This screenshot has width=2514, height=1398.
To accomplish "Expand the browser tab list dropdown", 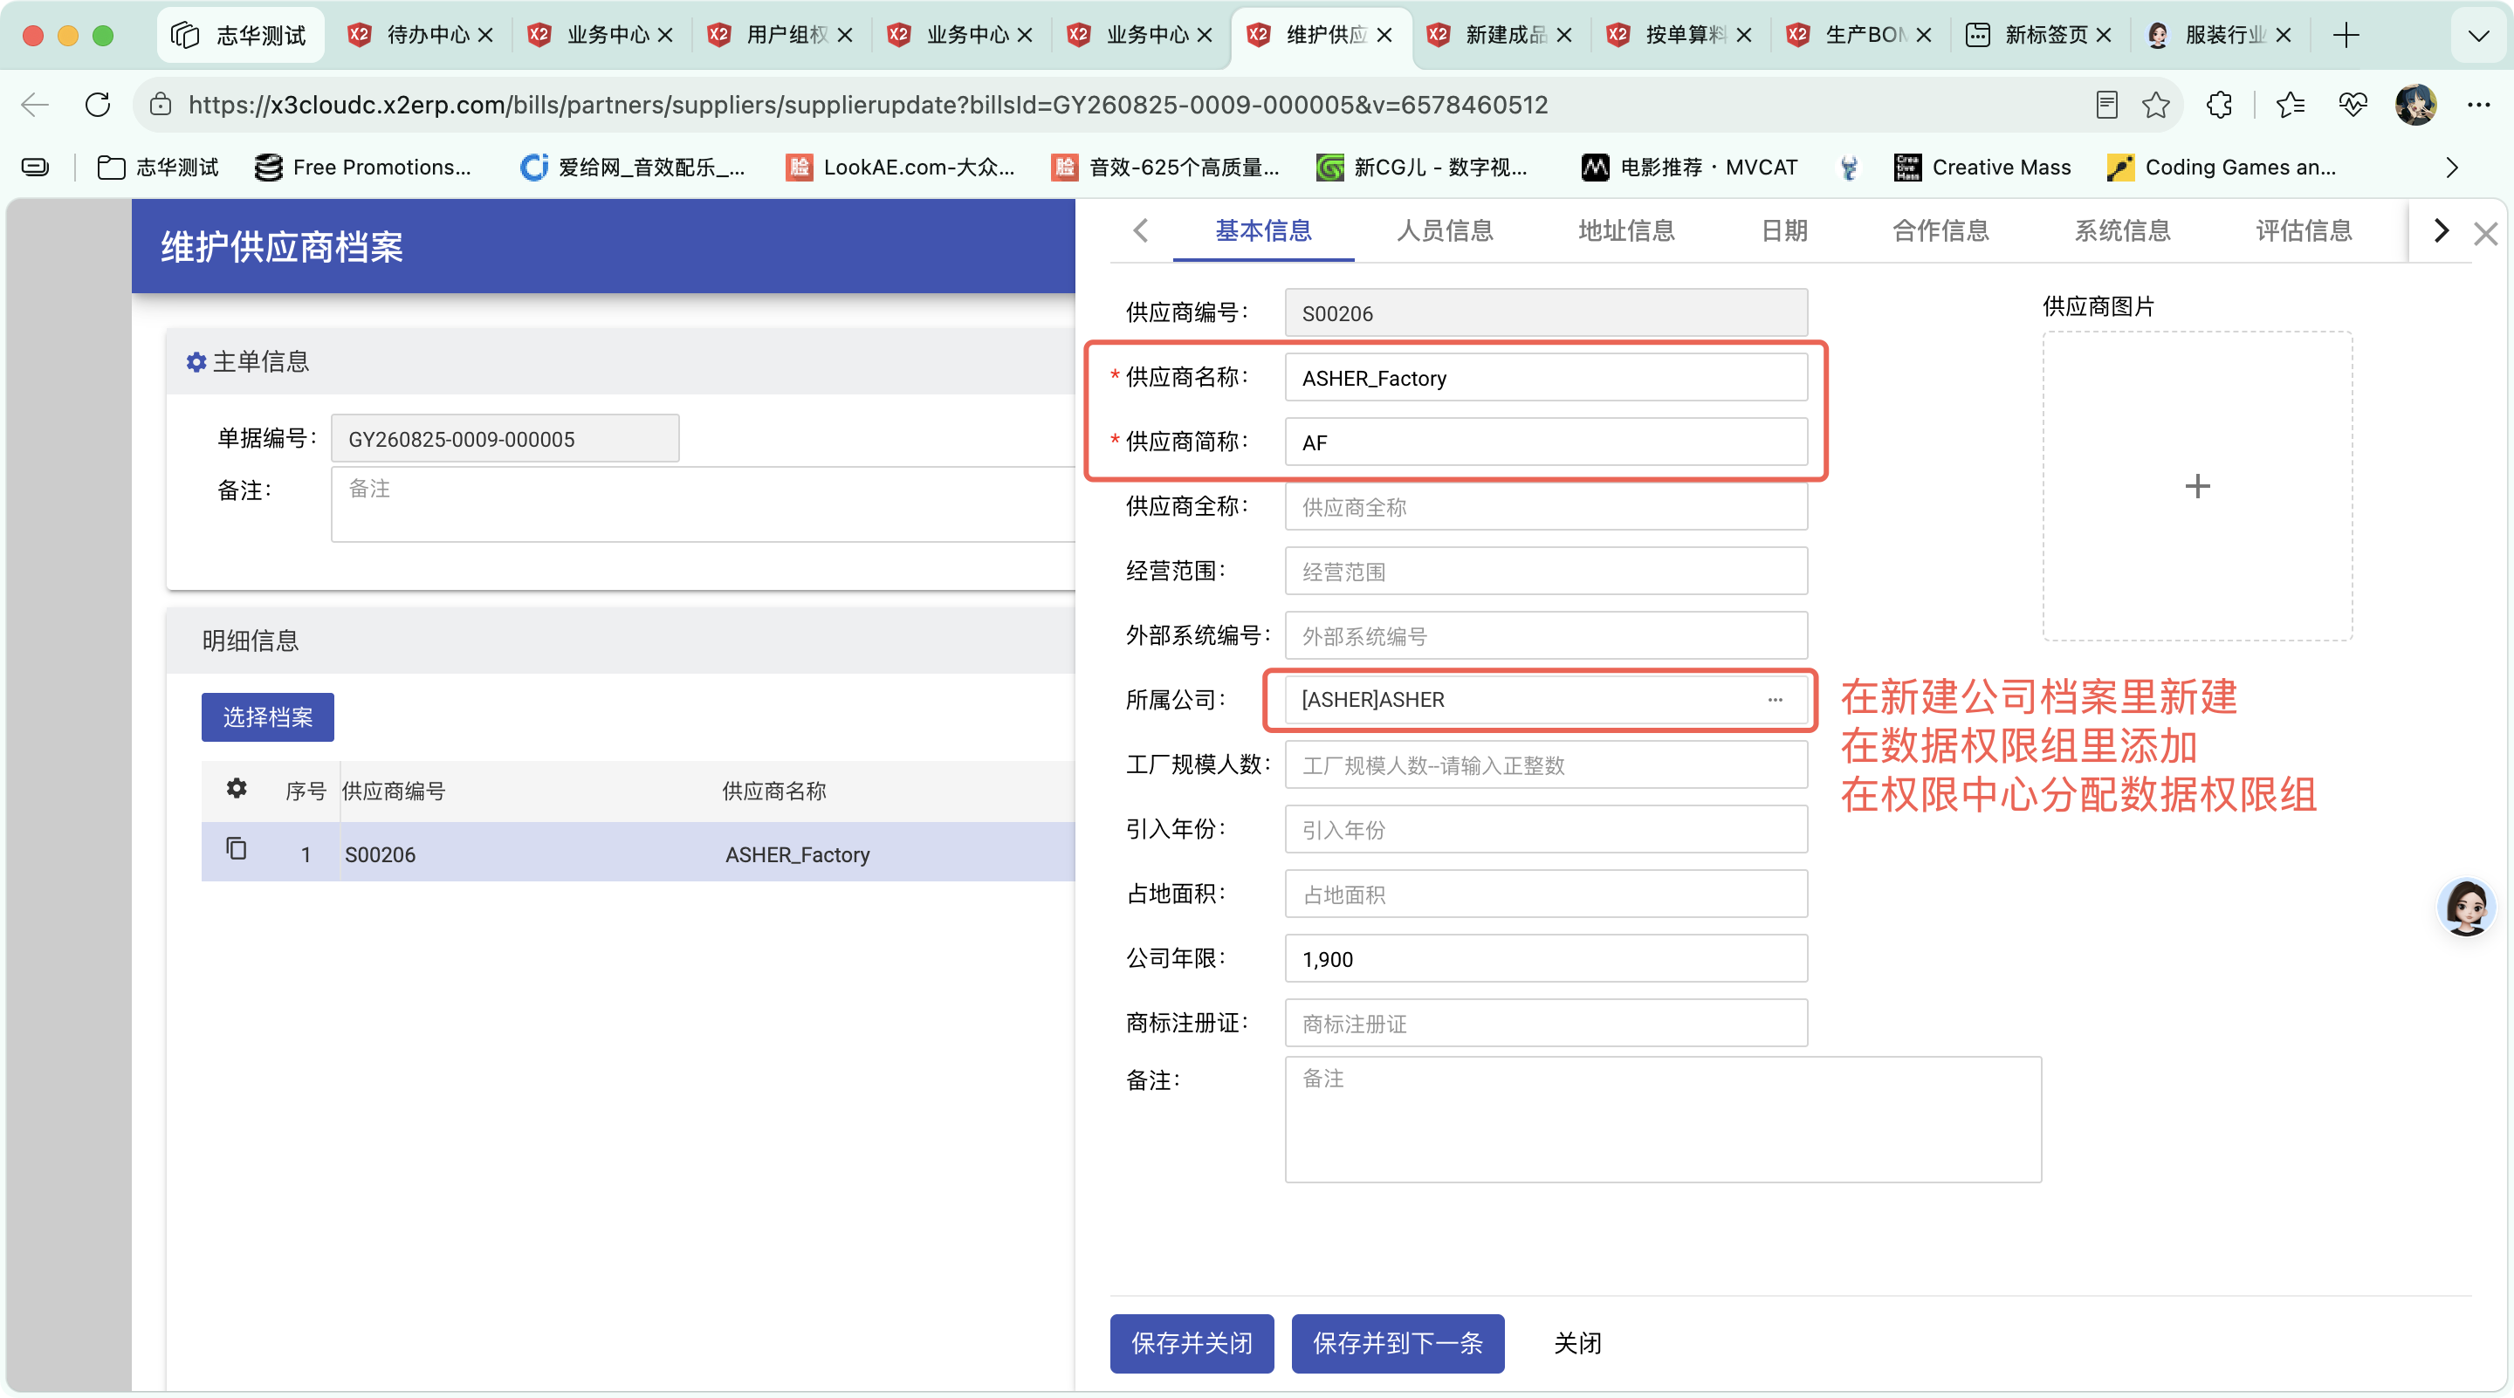I will click(2477, 35).
